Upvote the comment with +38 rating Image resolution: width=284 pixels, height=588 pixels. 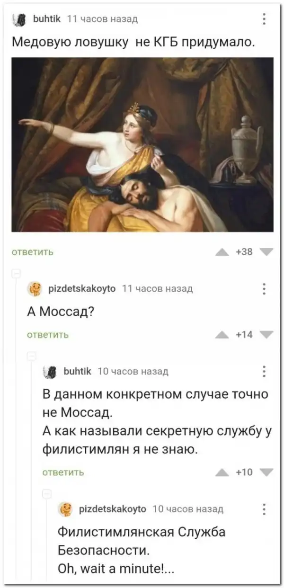tap(222, 252)
